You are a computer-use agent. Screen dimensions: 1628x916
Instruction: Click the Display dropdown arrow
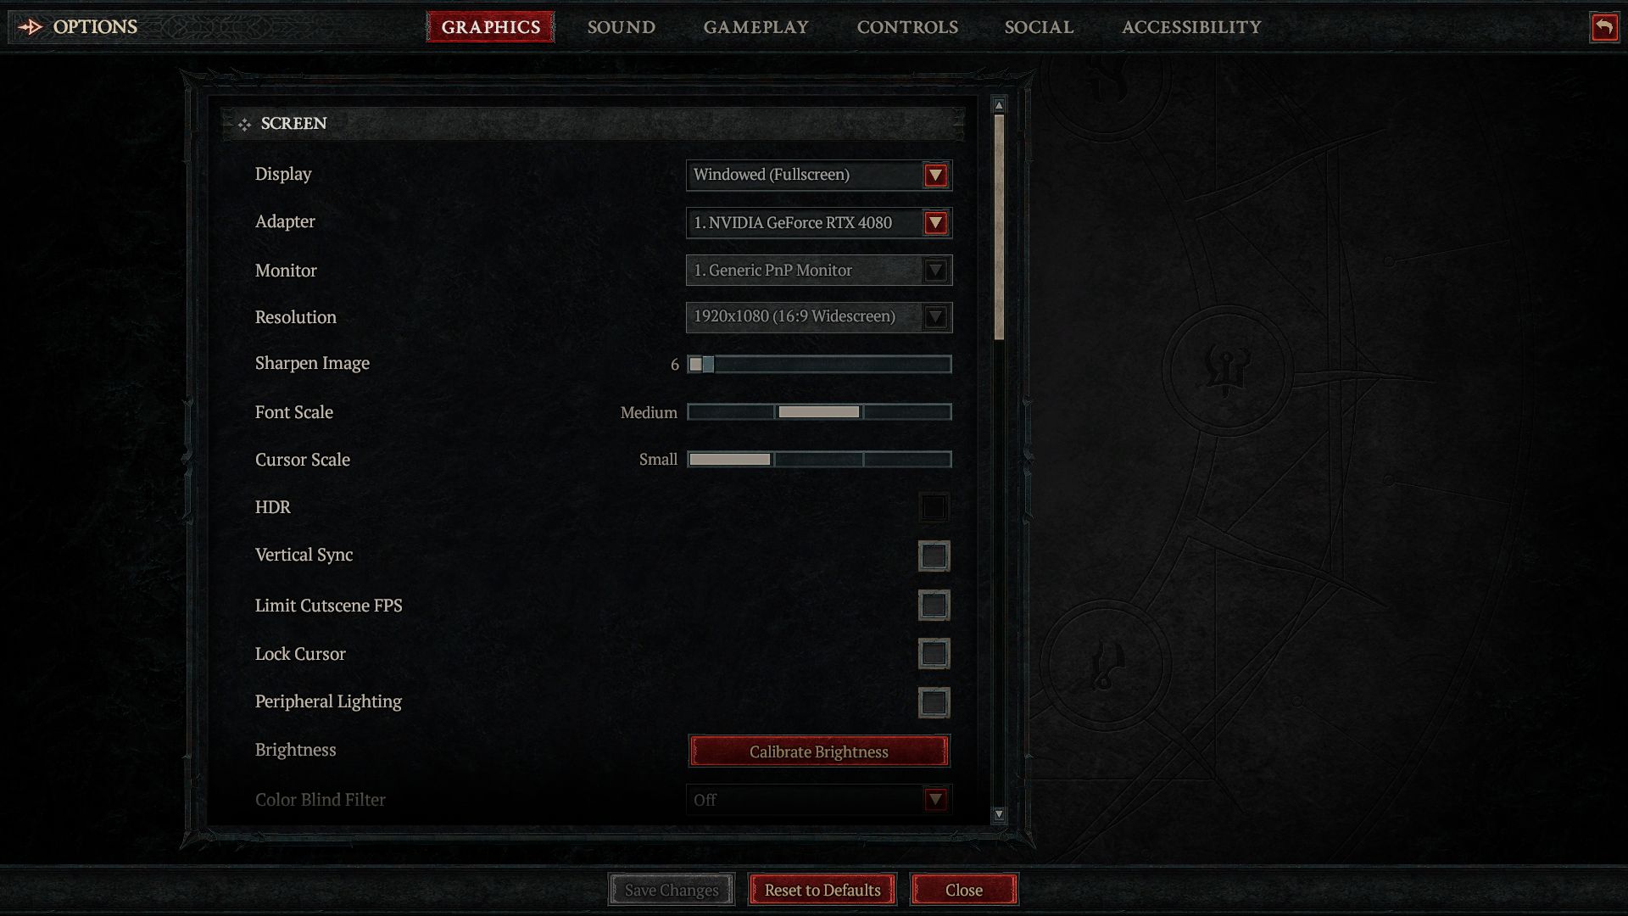[x=936, y=175]
